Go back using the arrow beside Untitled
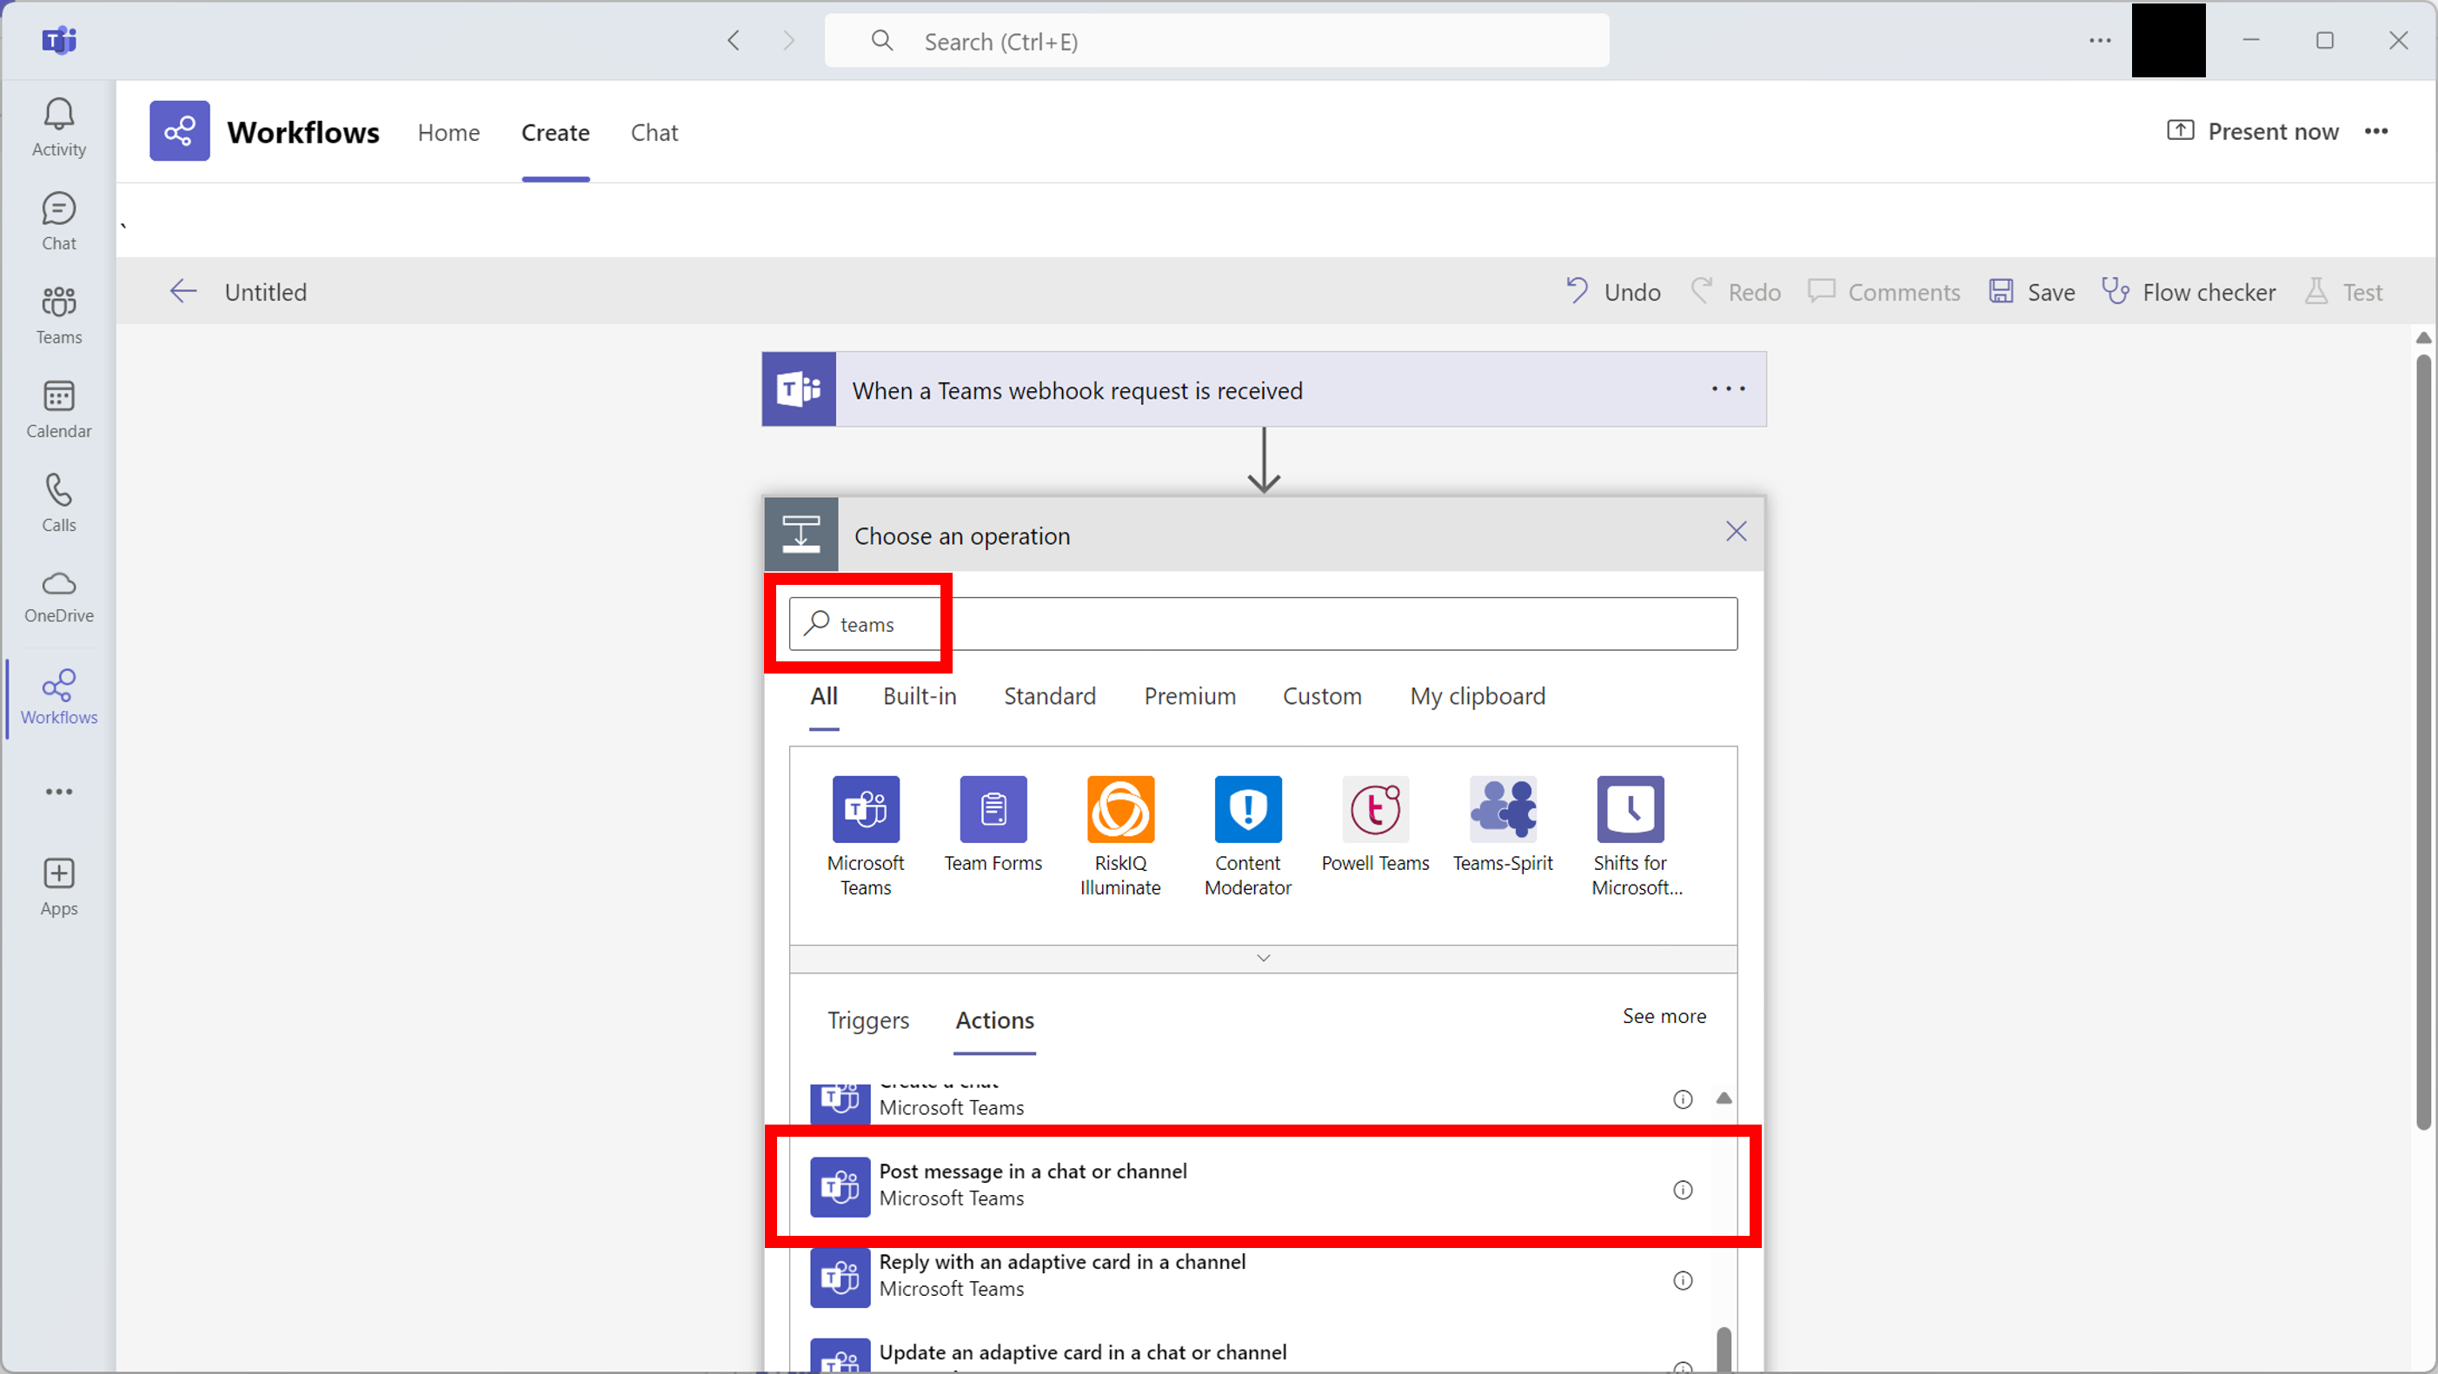2438x1374 pixels. pos(183,291)
